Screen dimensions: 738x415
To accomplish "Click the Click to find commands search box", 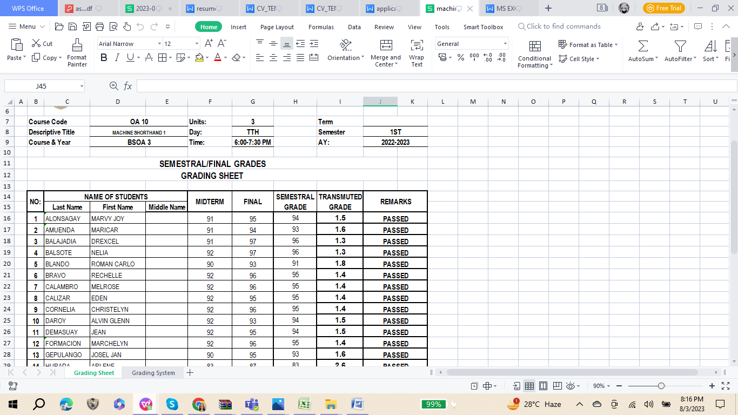I will pos(559,26).
